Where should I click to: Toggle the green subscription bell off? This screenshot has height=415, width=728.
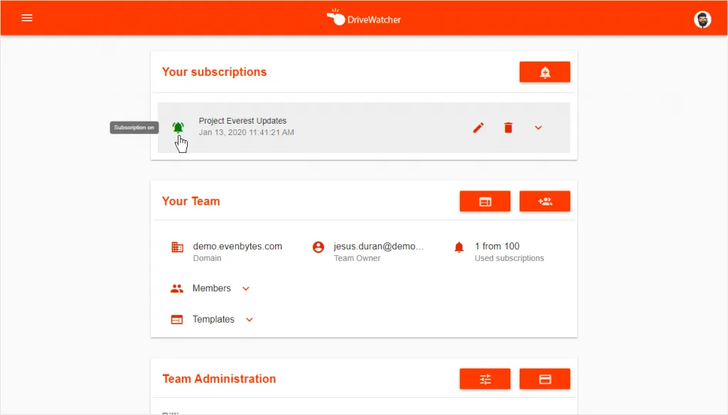tap(178, 127)
